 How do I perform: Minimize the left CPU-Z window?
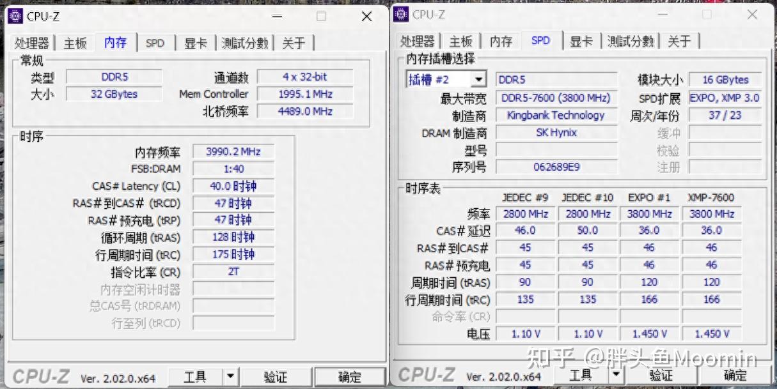[x=276, y=17]
